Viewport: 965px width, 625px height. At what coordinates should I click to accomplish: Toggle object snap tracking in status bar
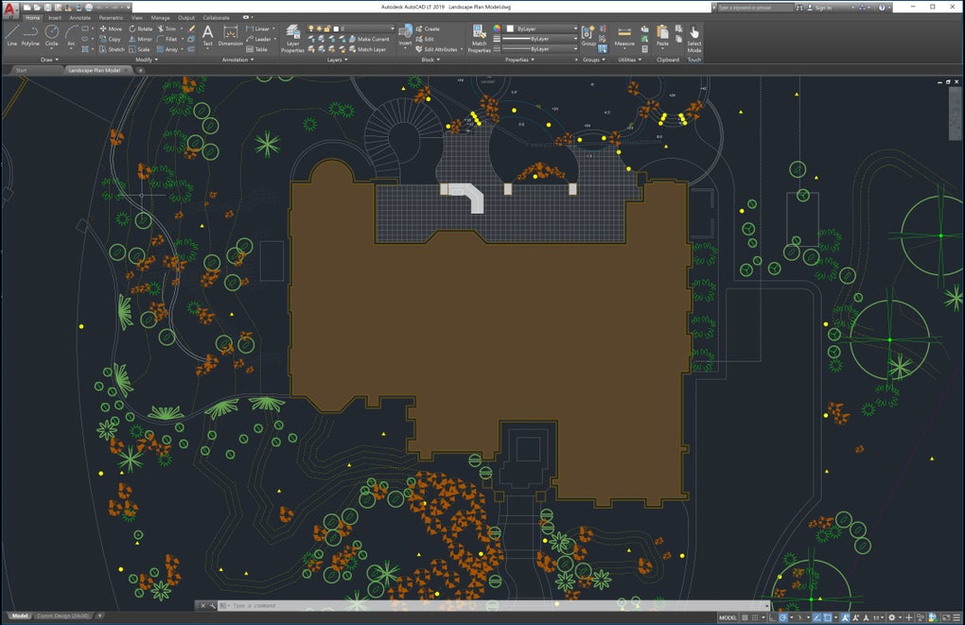816,617
